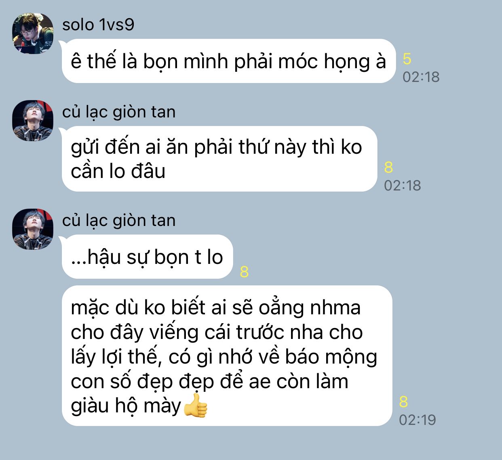Screen dimensions: 502x460
Task: Tap avatar beside the 'gửi đến ai' message
Action: [x=33, y=120]
